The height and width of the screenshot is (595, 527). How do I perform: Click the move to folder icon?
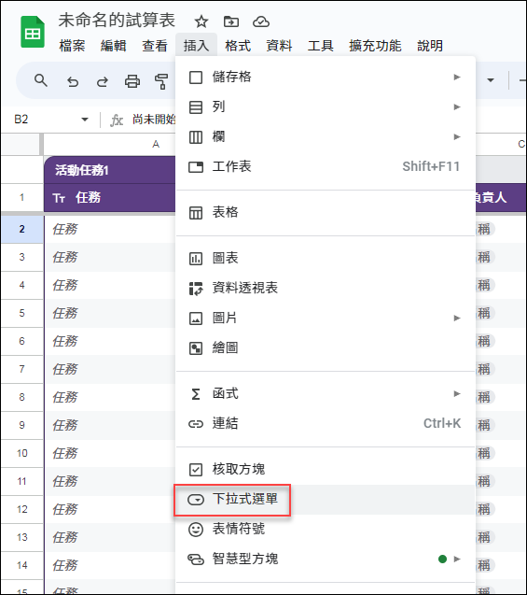coord(231,21)
